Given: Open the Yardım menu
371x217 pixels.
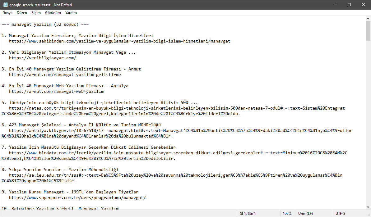Looking at the screenshot, I should tap(71, 13).
